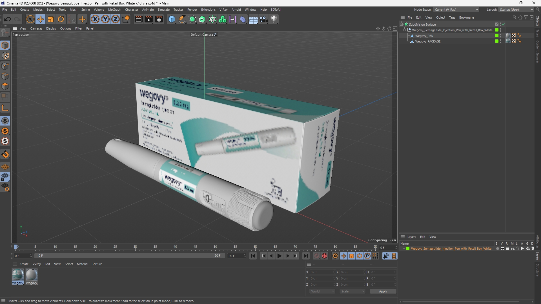Switch to Coordinate System toggle icon
Viewport: 541px width, 304px height.
pyautogui.click(x=126, y=19)
